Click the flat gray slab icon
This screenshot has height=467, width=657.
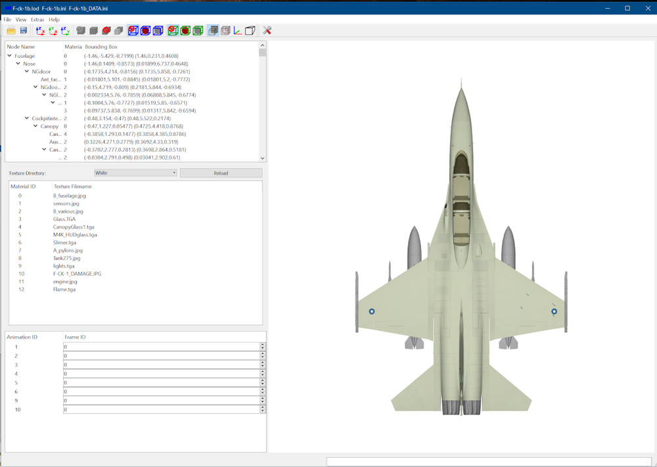click(118, 31)
